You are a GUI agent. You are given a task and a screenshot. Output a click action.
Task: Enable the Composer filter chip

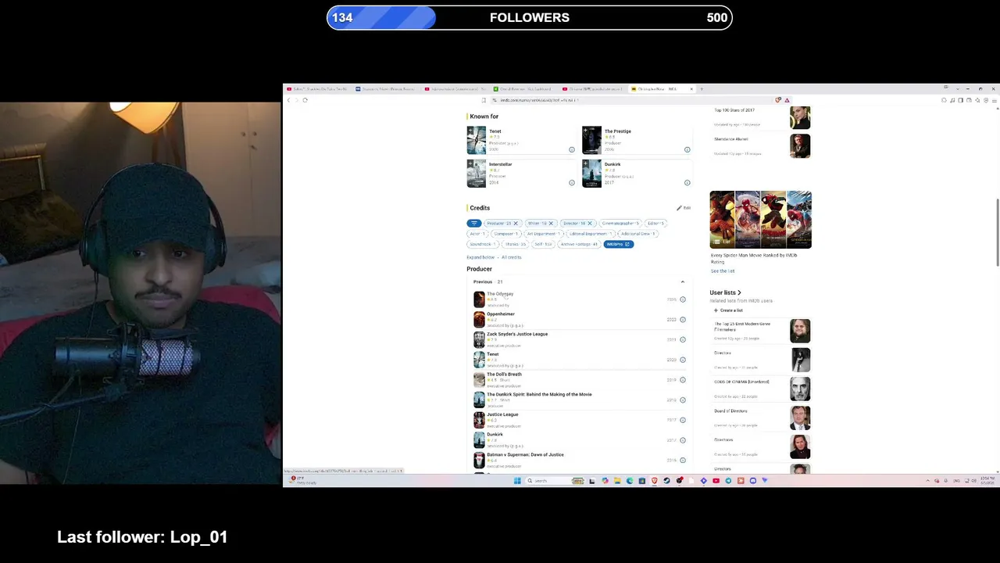point(505,234)
